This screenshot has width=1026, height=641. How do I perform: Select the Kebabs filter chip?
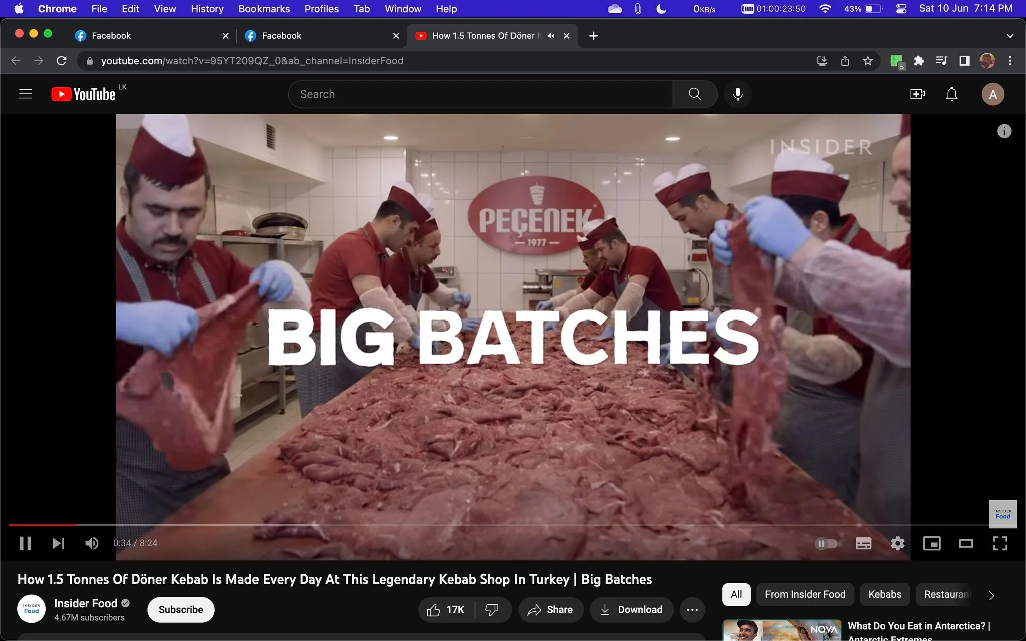coord(885,594)
